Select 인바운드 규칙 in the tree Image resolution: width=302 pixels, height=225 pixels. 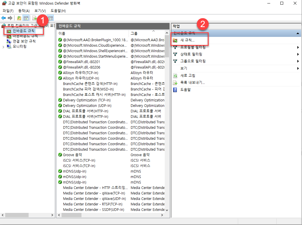click(24, 31)
